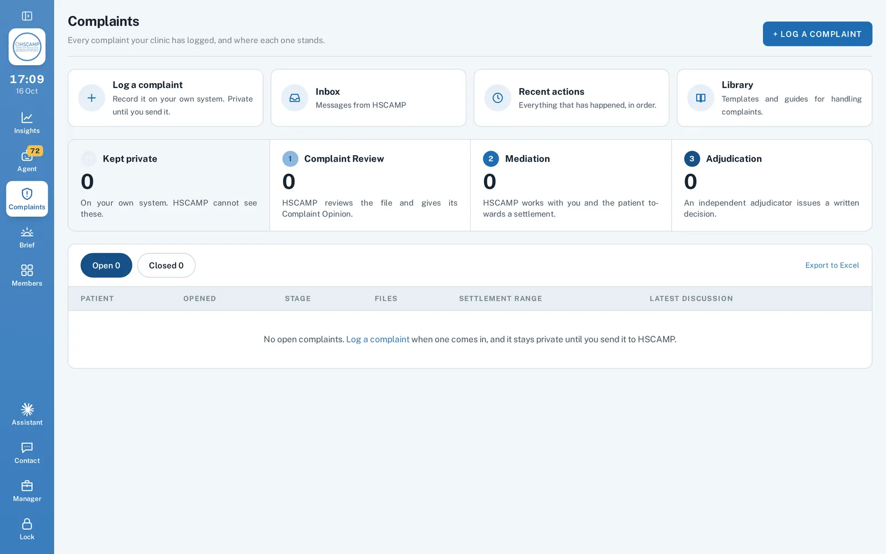Open the Brief sidebar item
886x554 pixels.
27,238
